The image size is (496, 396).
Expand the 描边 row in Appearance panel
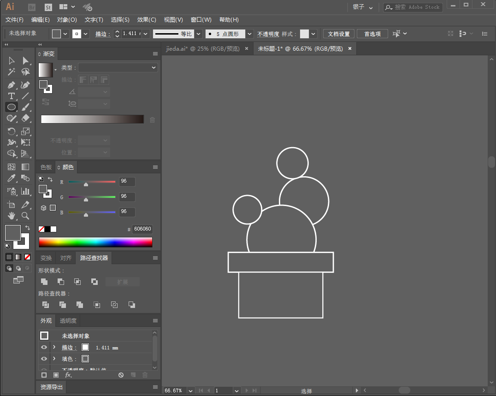54,347
